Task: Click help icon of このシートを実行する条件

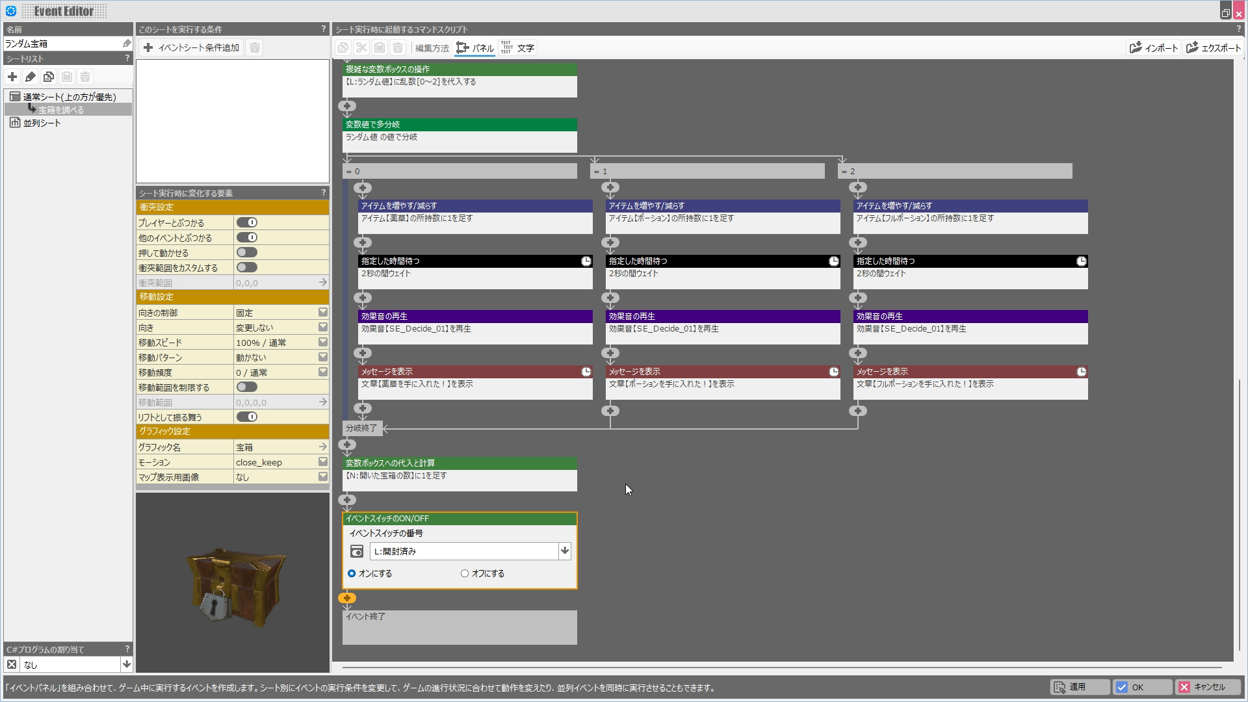Action: [x=323, y=29]
